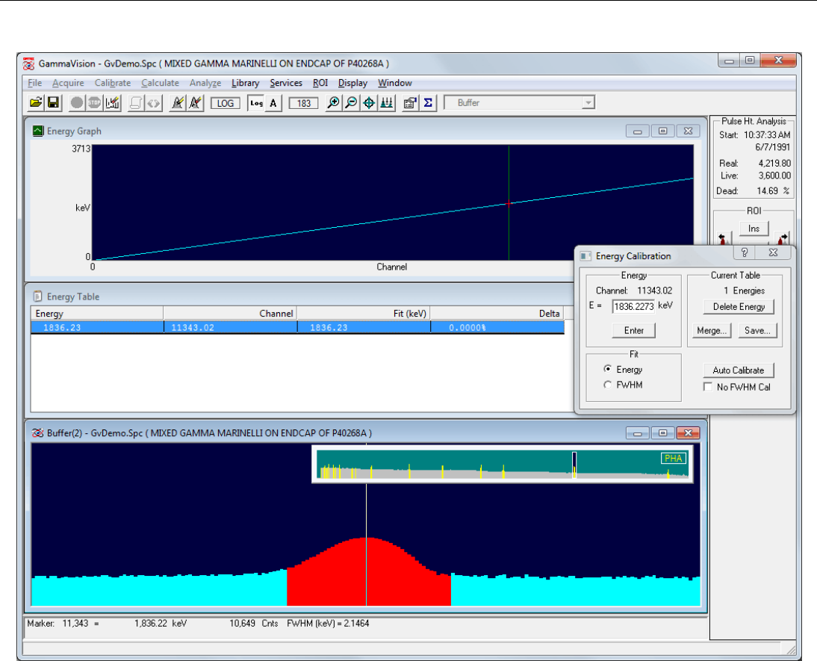Select the FWHM fit radio button

point(608,385)
